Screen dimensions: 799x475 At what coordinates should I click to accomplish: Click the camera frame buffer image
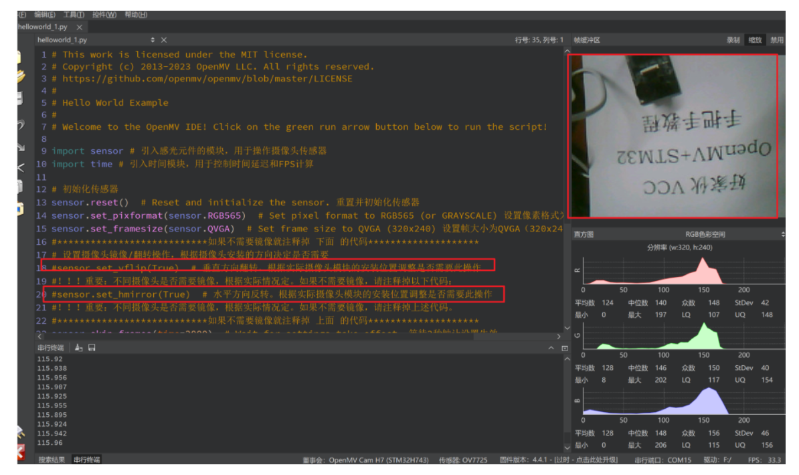pyautogui.click(x=673, y=136)
